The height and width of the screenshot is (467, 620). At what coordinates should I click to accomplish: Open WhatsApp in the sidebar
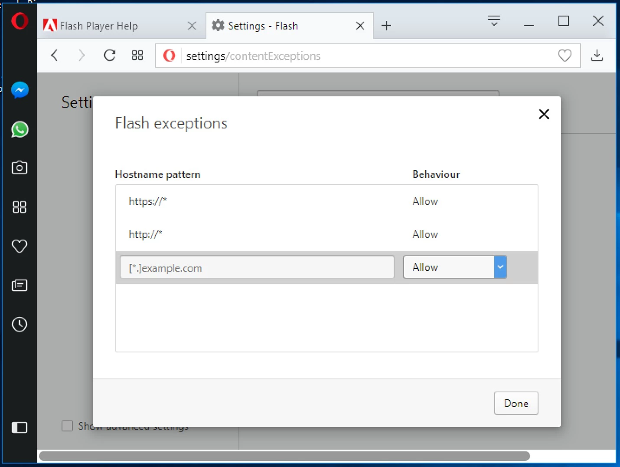click(20, 129)
